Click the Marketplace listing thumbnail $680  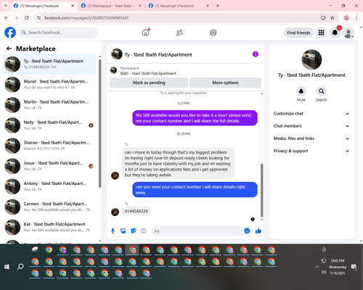[113, 70]
